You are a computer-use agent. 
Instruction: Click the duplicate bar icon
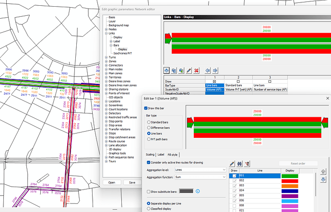pyautogui.click(x=174, y=70)
